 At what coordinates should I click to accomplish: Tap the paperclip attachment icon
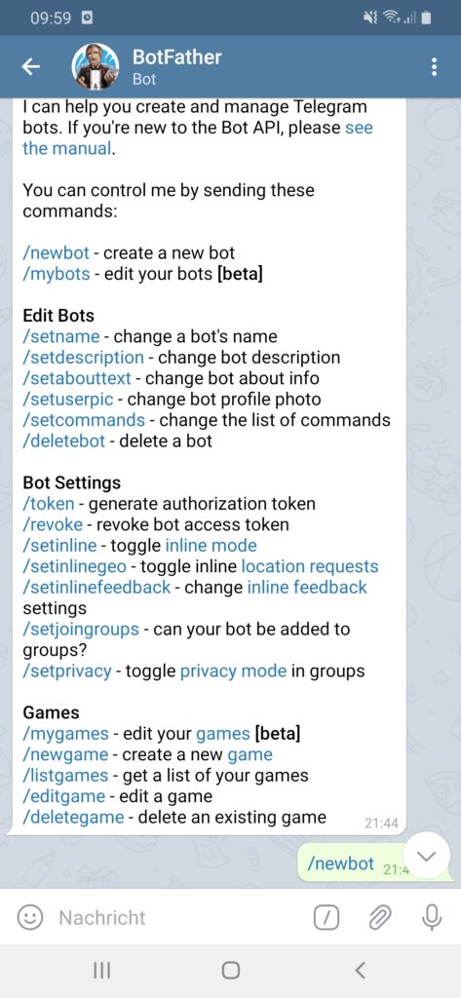pos(379,917)
